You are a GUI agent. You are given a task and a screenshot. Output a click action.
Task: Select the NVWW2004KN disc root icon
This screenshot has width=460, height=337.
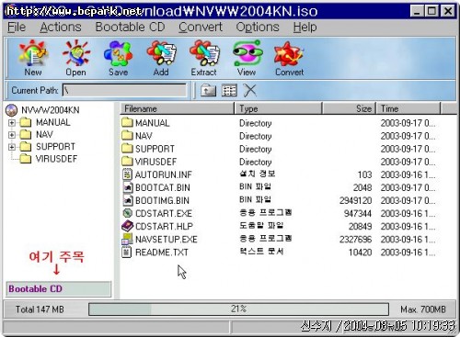click(12, 110)
